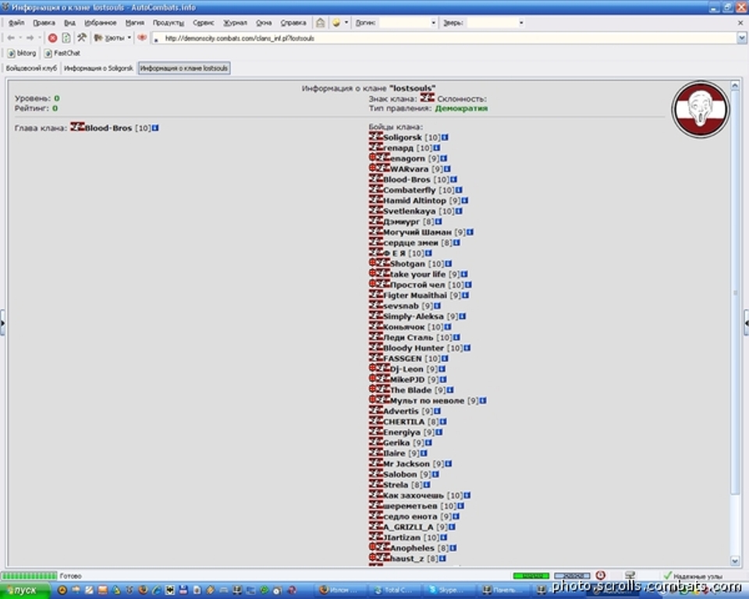
Task: Open the Избранное menu
Action: 101,23
